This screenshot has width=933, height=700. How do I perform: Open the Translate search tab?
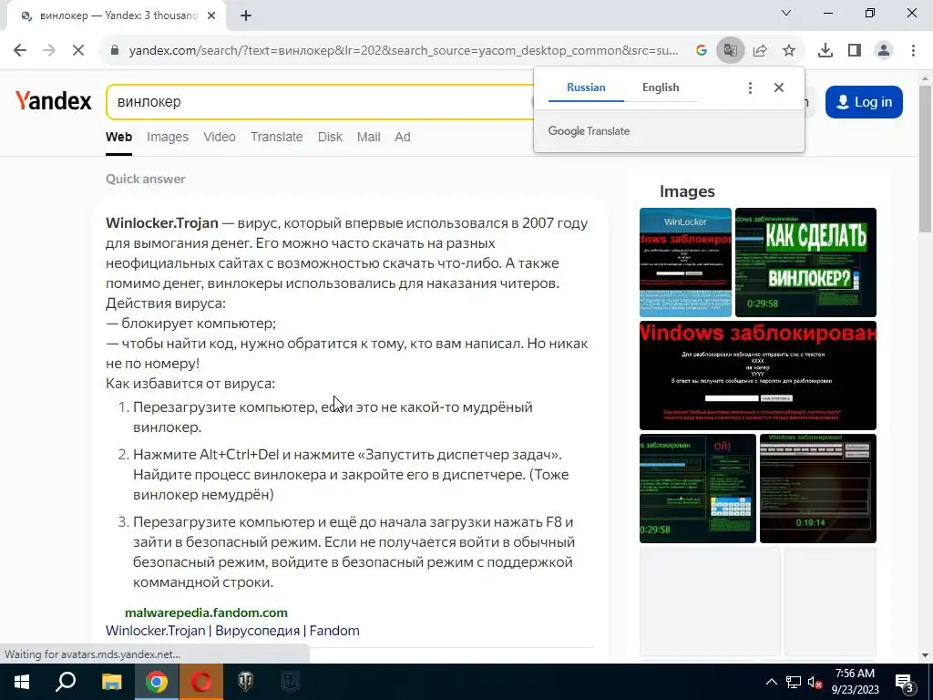coord(277,137)
